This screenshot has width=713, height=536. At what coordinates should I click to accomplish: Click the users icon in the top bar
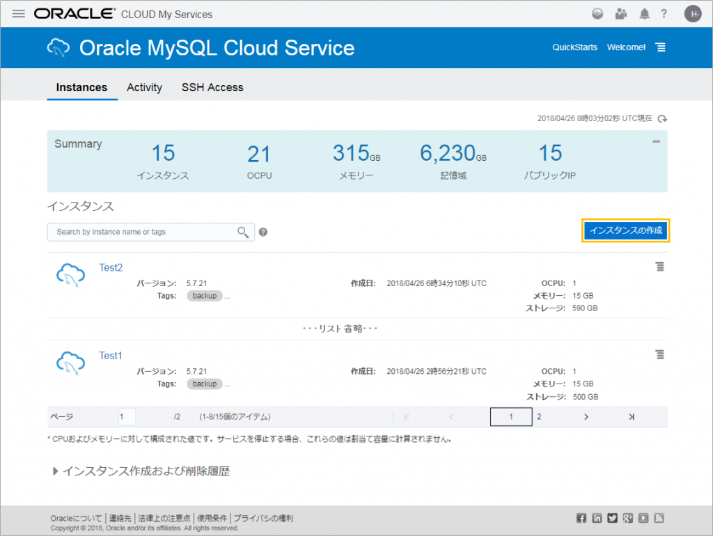coord(620,13)
